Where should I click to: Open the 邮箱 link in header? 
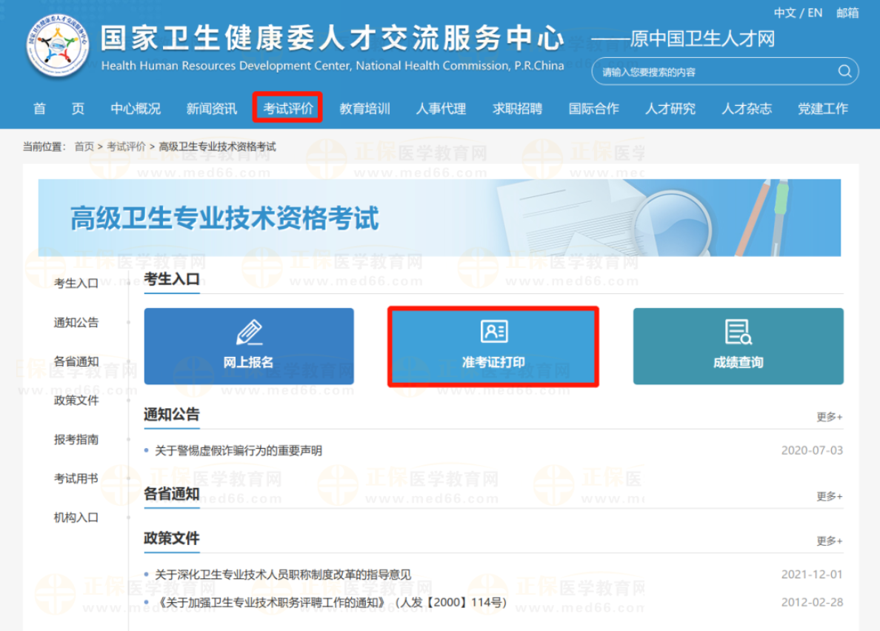point(847,13)
